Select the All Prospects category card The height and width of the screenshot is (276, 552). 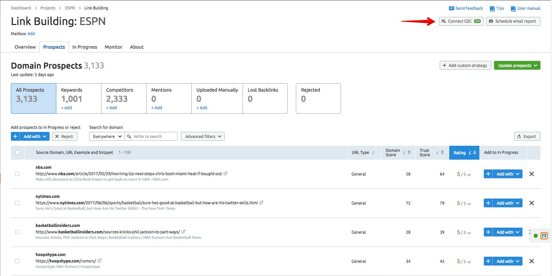click(x=34, y=98)
